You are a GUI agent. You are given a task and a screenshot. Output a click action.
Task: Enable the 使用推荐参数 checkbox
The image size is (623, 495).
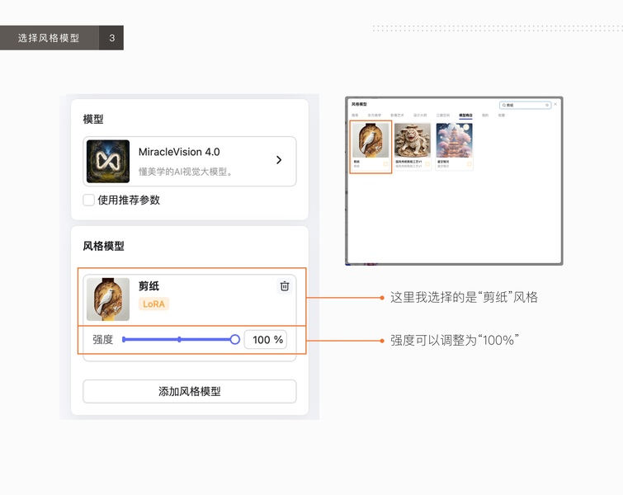pos(88,200)
